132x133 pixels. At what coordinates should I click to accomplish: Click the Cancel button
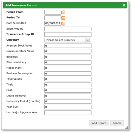pyautogui.click(x=117, y=123)
